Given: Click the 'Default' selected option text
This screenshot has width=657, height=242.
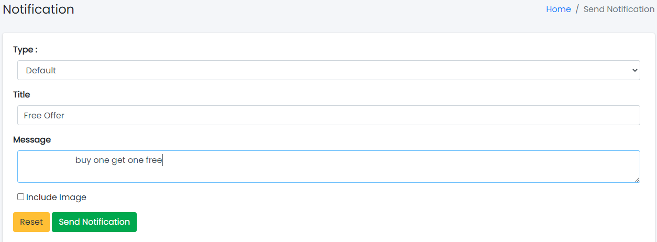Looking at the screenshot, I should [41, 70].
